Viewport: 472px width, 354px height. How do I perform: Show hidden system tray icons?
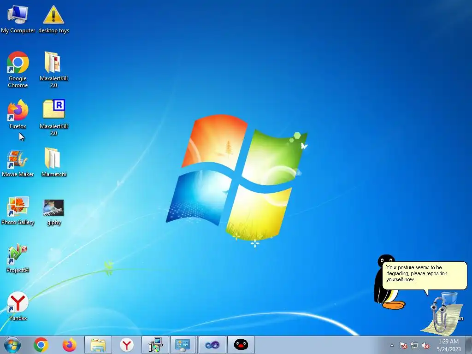392,345
